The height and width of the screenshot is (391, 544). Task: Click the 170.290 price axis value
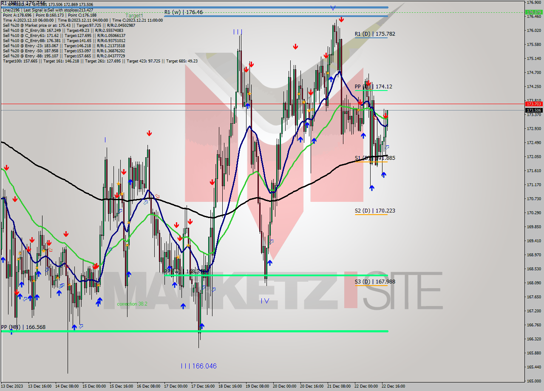(534, 212)
